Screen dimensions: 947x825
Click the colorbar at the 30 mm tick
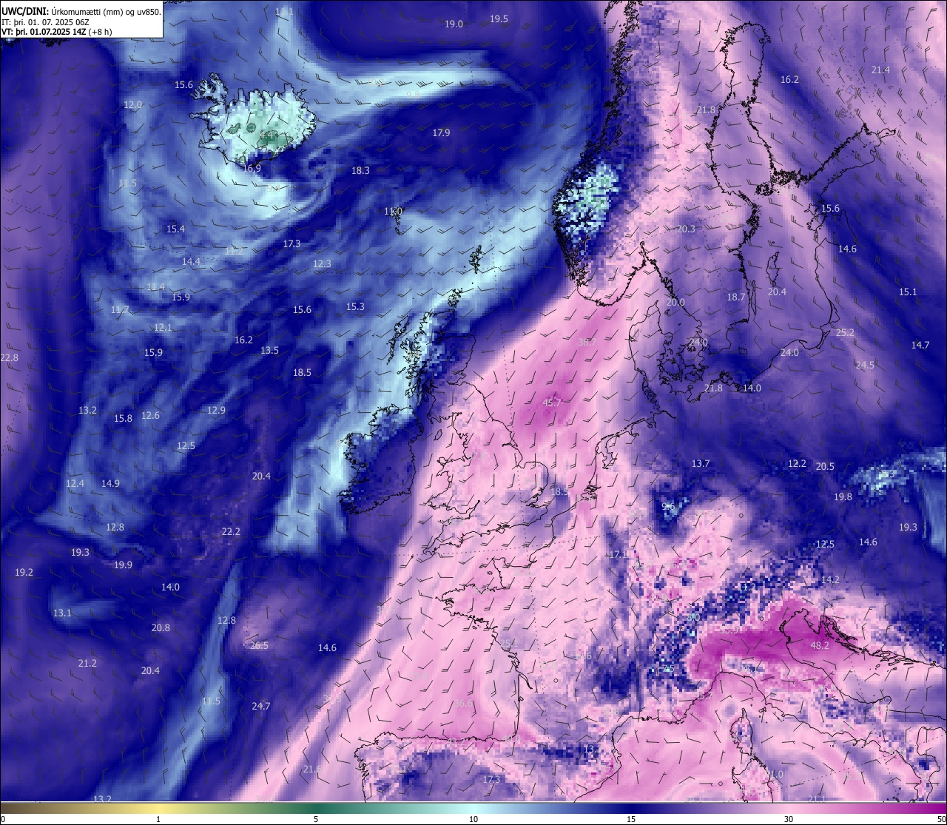click(x=789, y=808)
